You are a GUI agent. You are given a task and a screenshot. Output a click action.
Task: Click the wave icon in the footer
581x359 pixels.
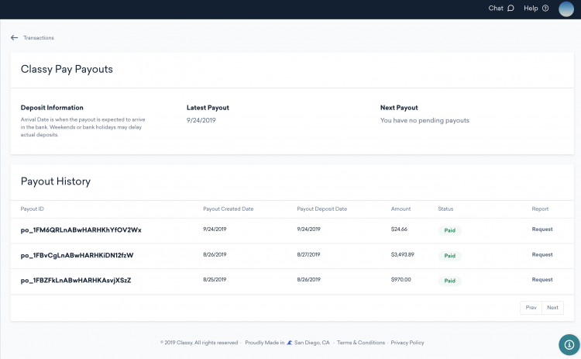(x=290, y=343)
